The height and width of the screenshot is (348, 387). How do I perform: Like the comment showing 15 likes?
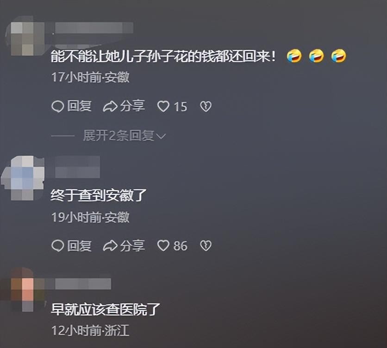point(163,107)
